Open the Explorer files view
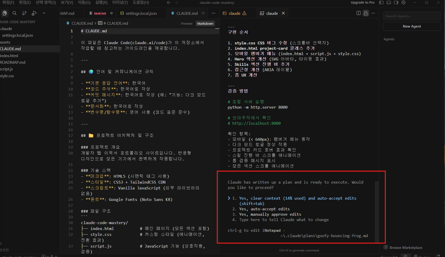The image size is (445, 257). pyautogui.click(x=5, y=13)
